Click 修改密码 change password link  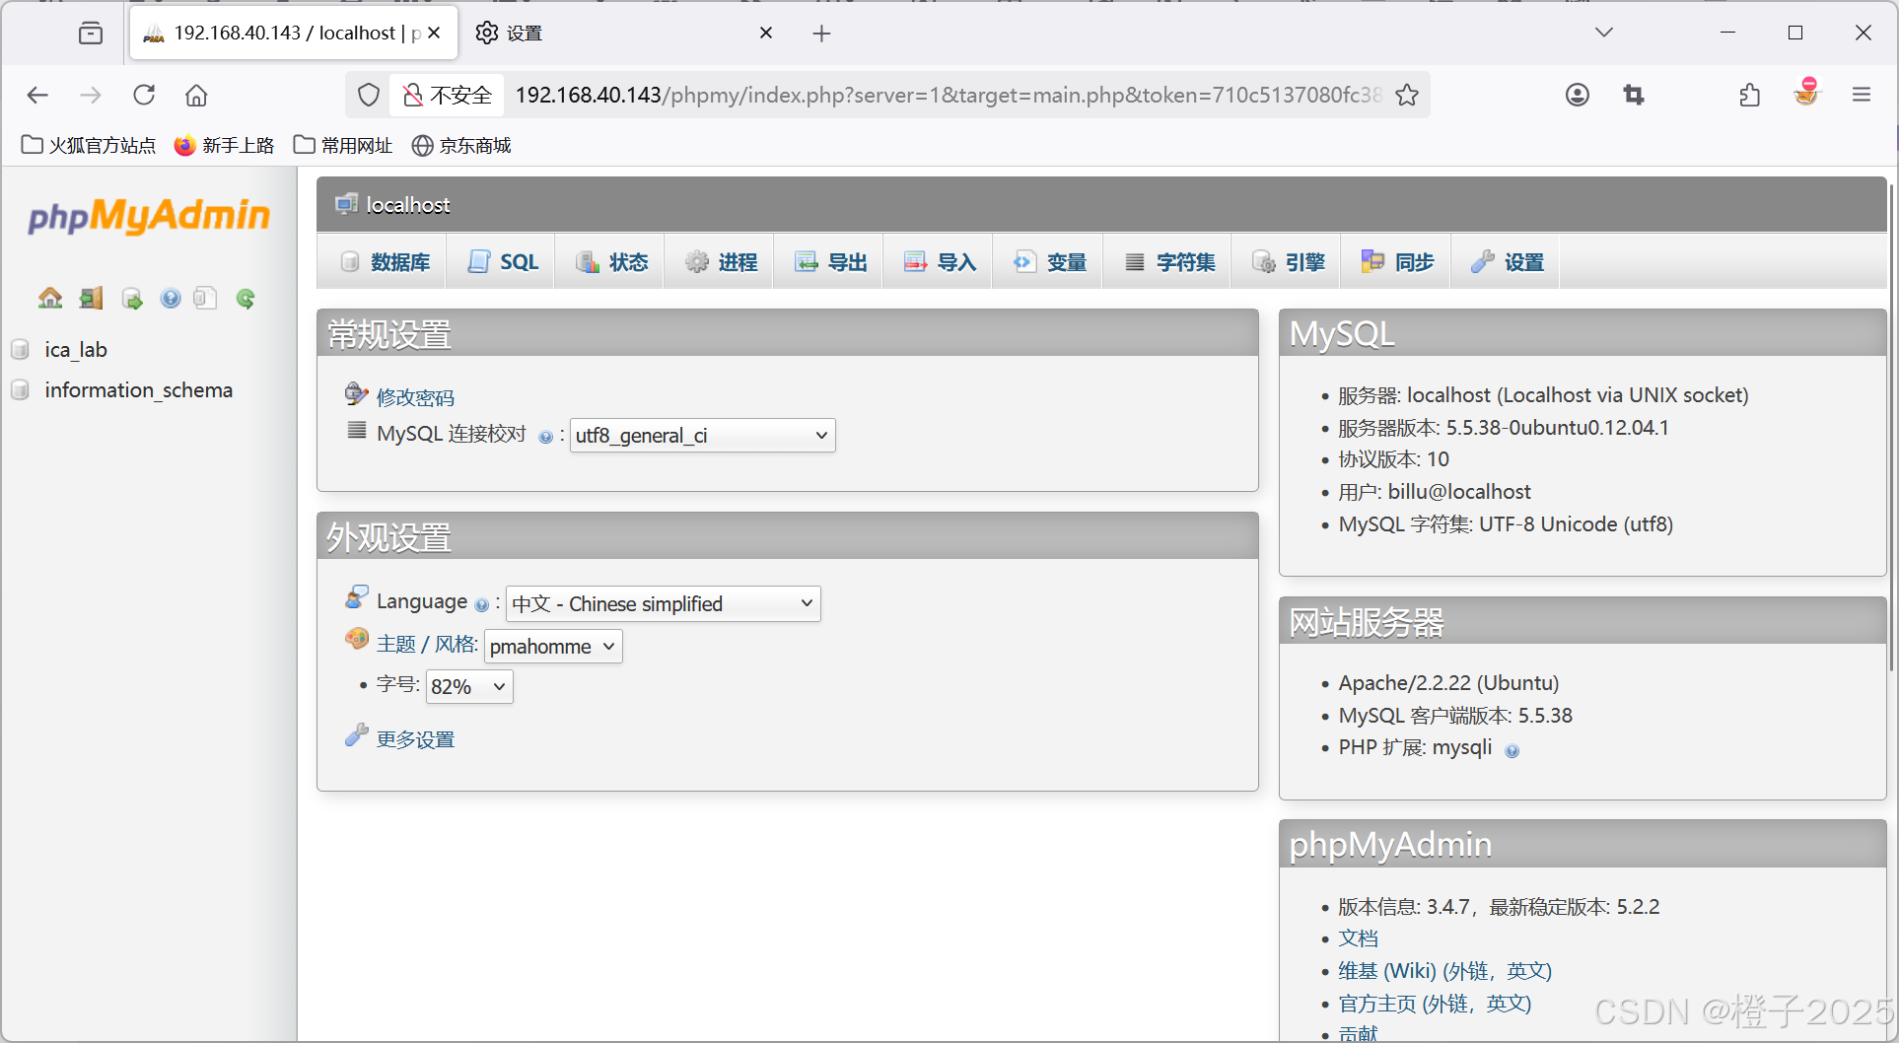pos(416,397)
